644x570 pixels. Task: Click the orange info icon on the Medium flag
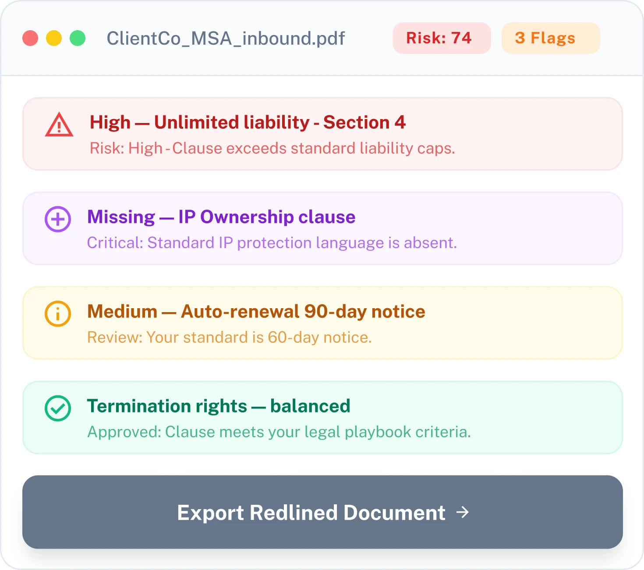point(57,314)
